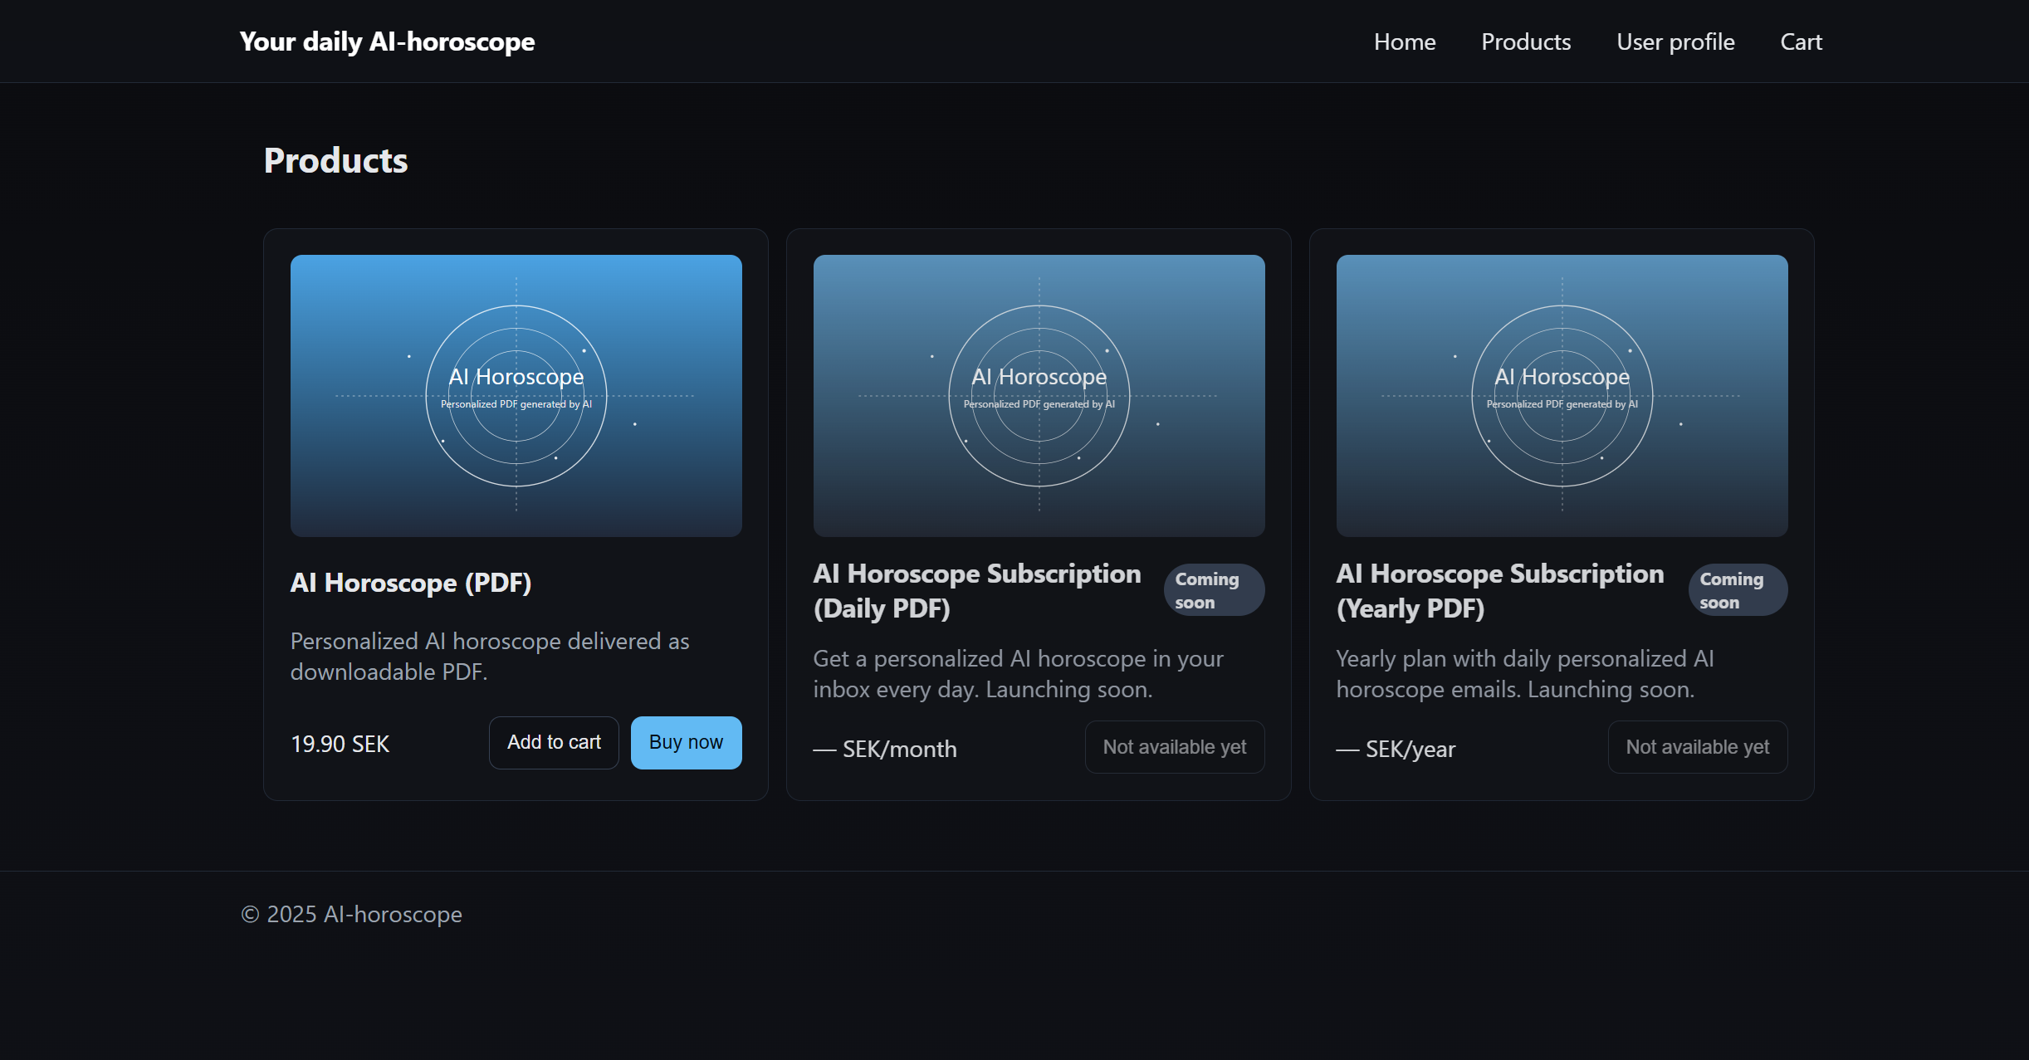2029x1060 pixels.
Task: Open the AI Horoscope Subscription (Yearly PDF) title
Action: pos(1499,590)
